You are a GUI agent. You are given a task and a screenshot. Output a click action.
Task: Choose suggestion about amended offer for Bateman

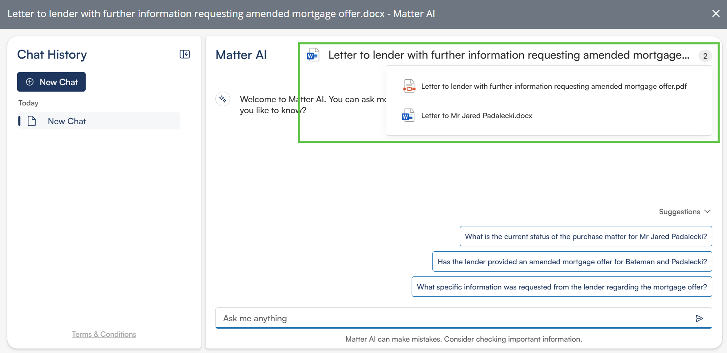click(x=572, y=262)
